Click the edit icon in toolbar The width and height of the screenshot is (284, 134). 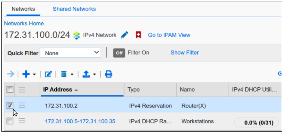pyautogui.click(x=48, y=74)
